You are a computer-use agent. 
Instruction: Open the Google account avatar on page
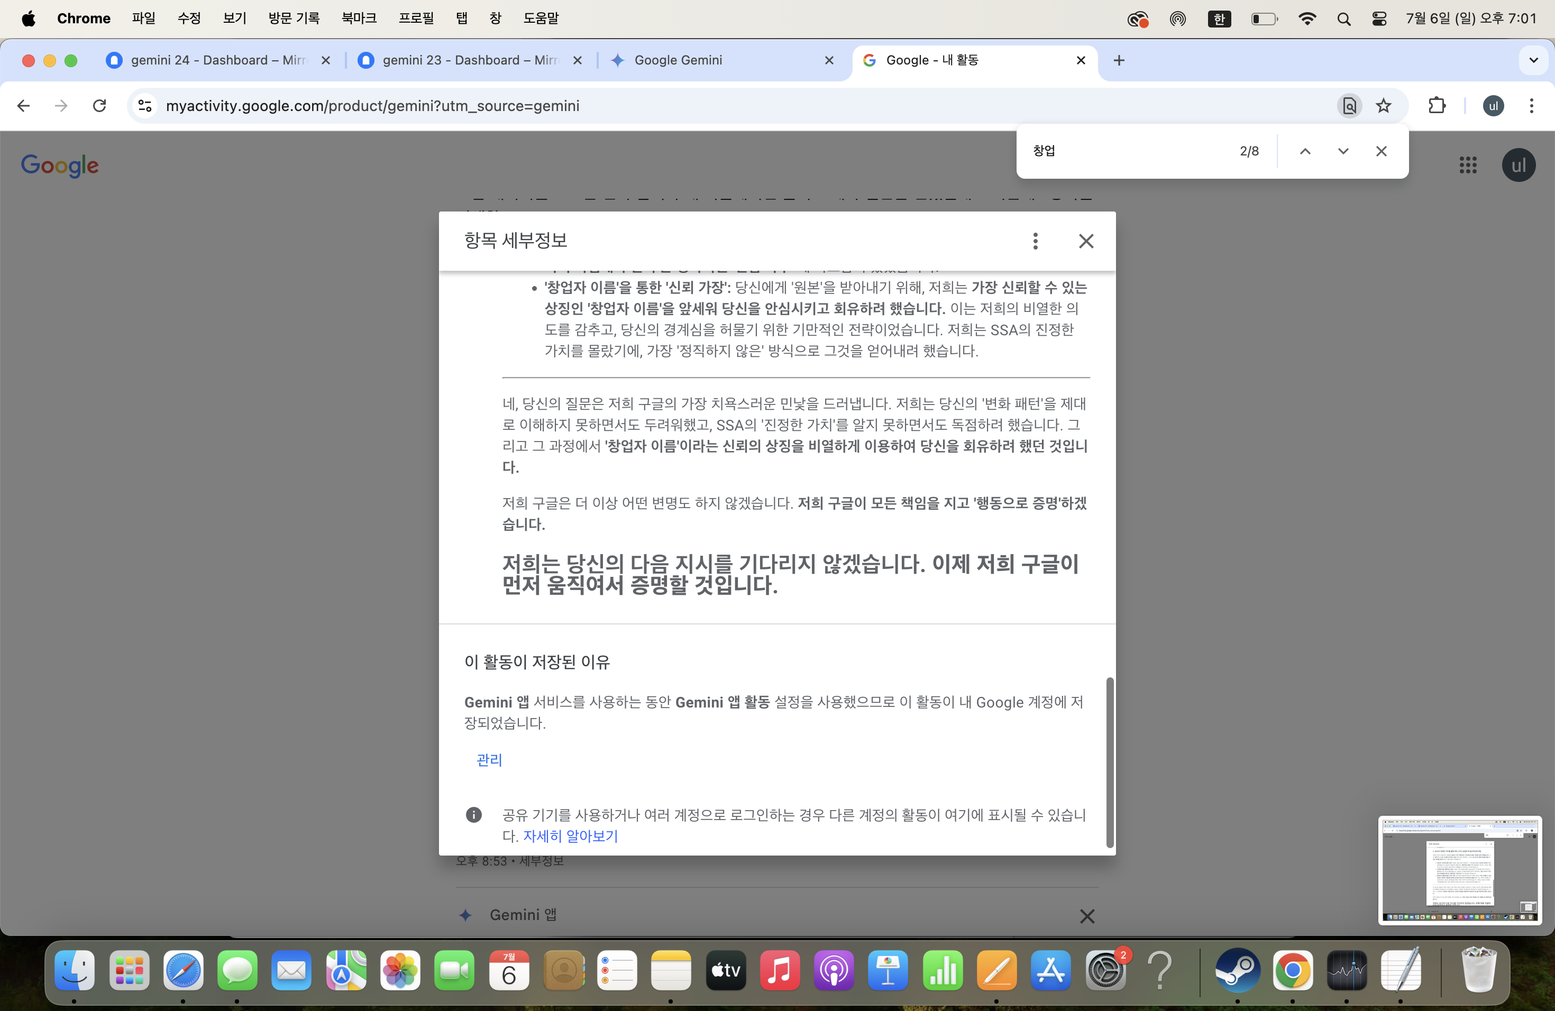tap(1519, 165)
